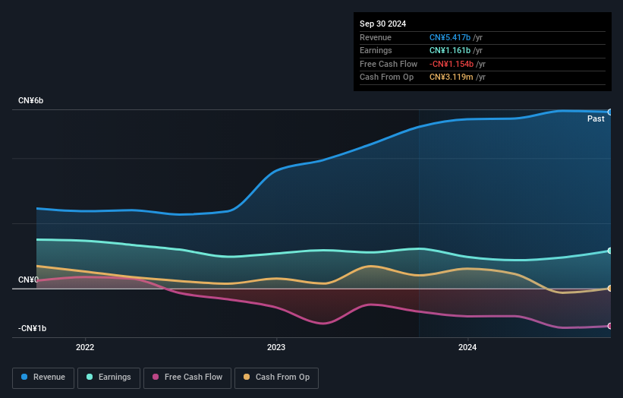Toggle the Cash From Op legend button

(276, 377)
